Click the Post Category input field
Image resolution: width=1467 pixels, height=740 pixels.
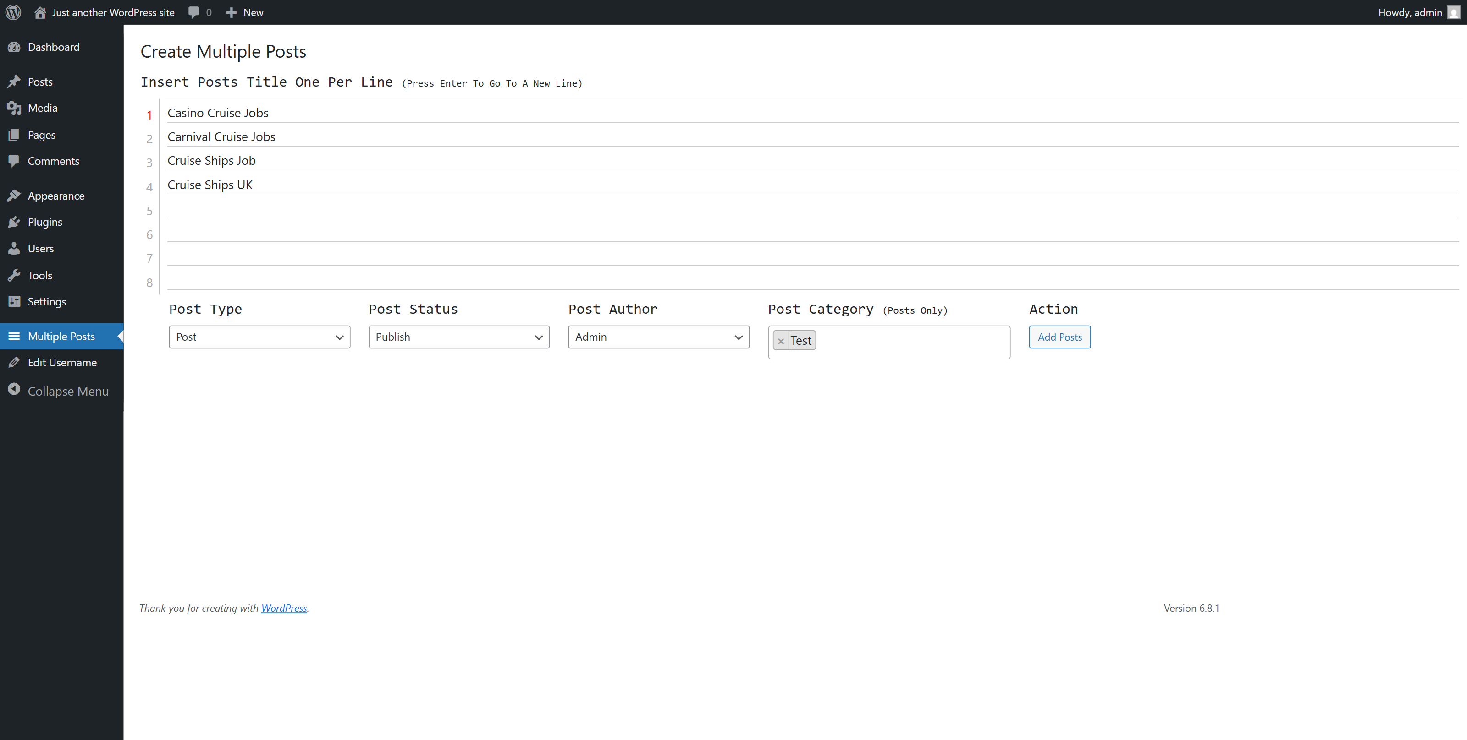911,341
